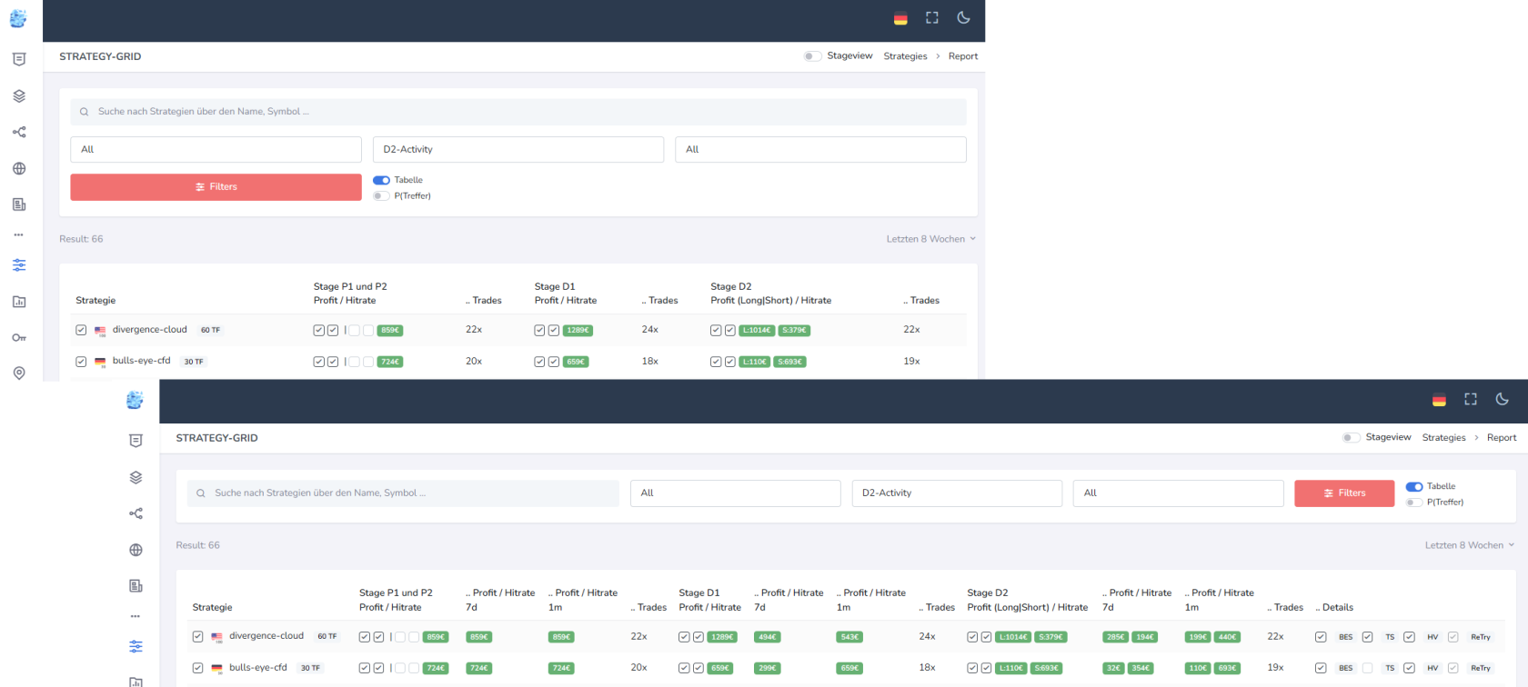1528x687 pixels.
Task: Uncheck the bulls-eye-cfd row checkbox in upper table
Action: point(81,362)
